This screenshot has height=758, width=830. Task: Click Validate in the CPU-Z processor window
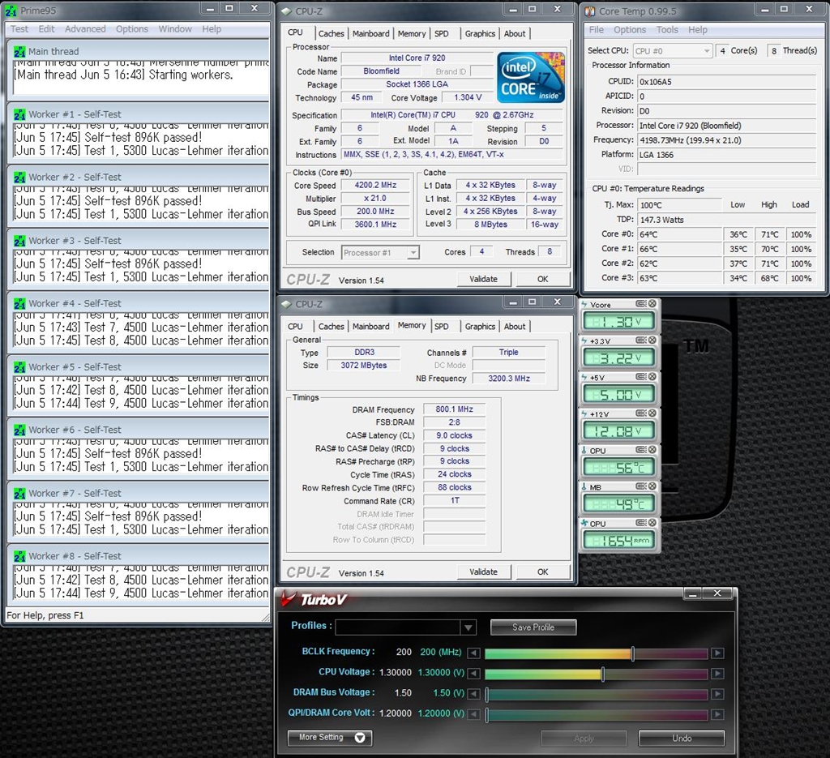coord(483,279)
